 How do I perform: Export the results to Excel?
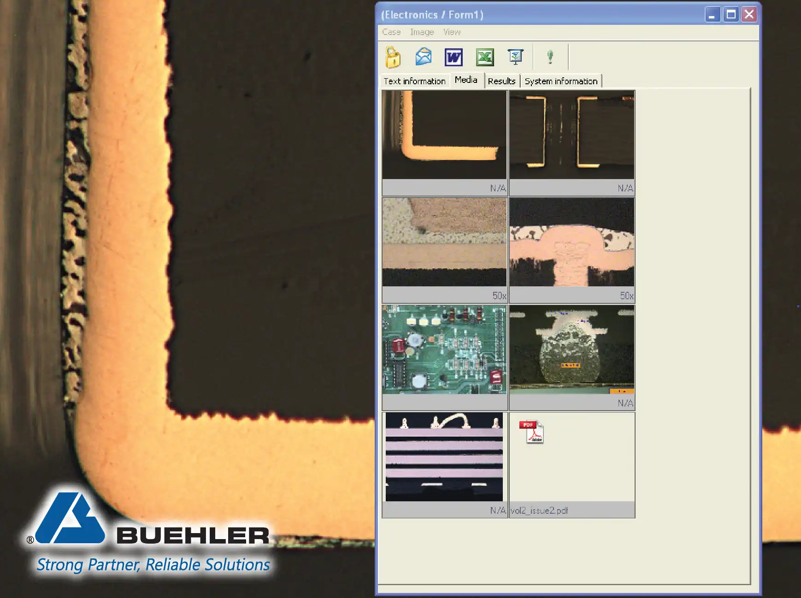pyautogui.click(x=484, y=57)
